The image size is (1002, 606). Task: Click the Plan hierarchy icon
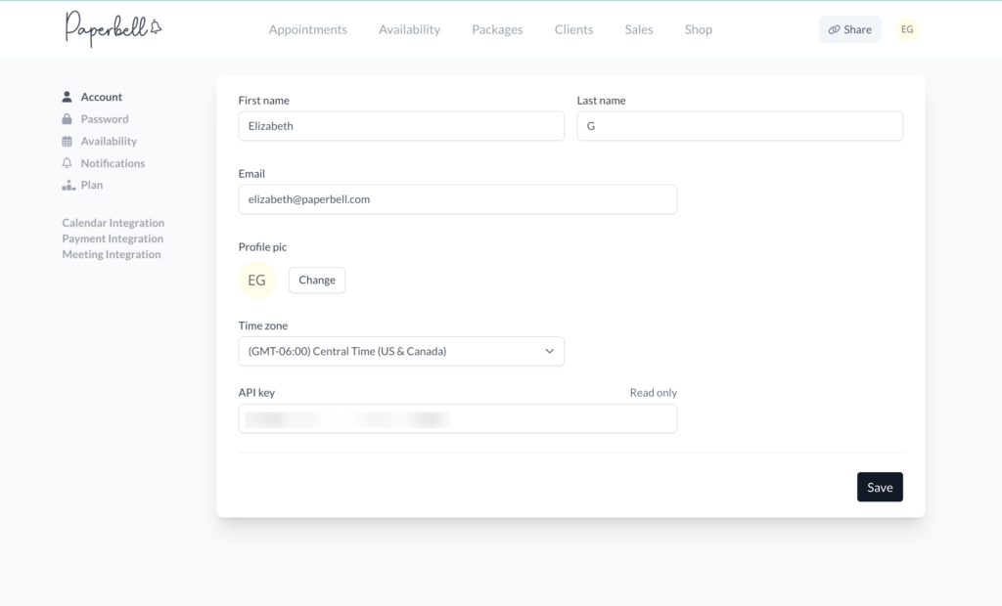(x=68, y=185)
